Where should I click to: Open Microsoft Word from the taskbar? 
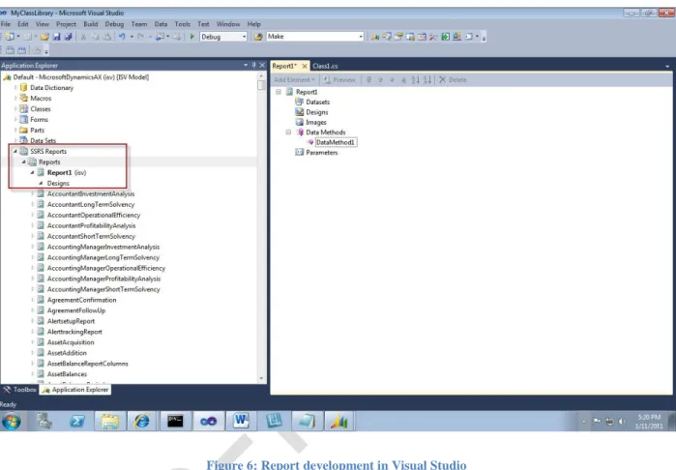pyautogui.click(x=241, y=422)
